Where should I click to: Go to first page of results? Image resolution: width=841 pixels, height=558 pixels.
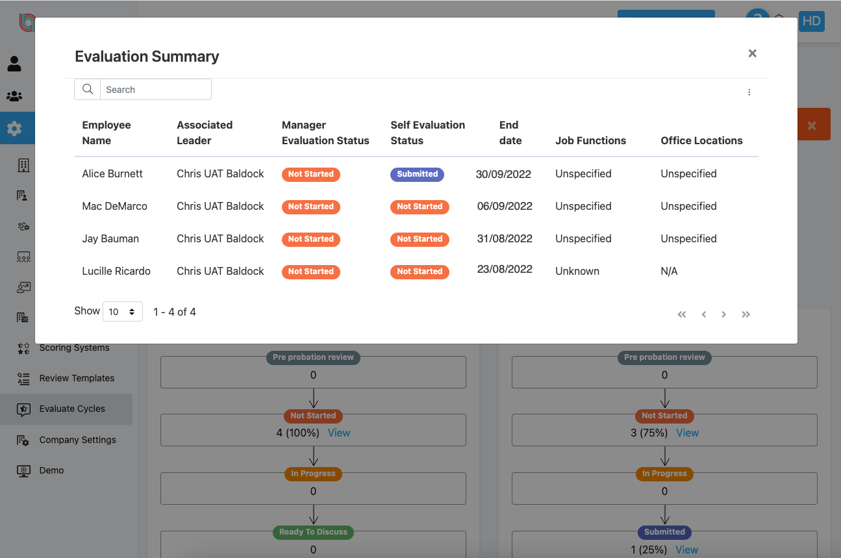pyautogui.click(x=682, y=314)
